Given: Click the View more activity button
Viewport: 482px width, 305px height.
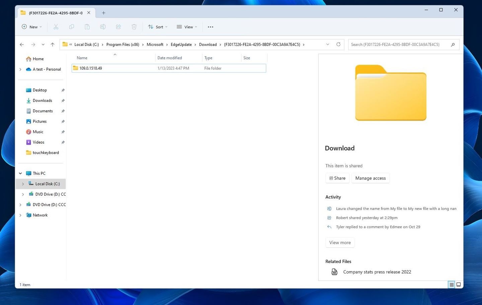Looking at the screenshot, I should (x=340, y=242).
